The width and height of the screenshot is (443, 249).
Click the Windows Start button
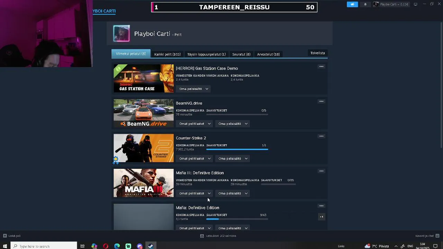pos(5,246)
